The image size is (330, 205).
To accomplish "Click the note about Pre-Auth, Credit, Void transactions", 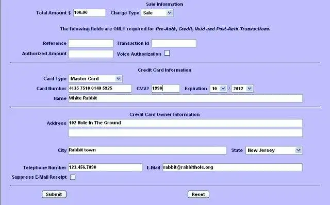I will click(165, 29).
